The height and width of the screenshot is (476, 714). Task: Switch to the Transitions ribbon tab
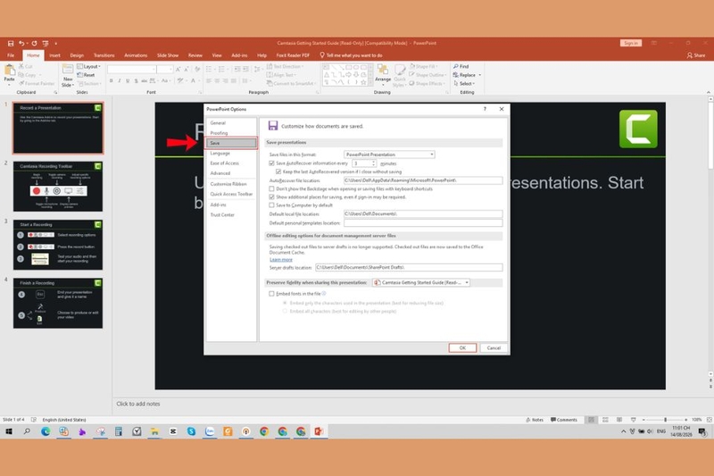104,55
